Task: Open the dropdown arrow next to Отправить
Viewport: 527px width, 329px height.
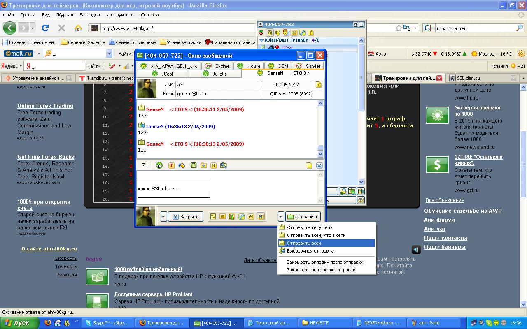Action: (281, 217)
